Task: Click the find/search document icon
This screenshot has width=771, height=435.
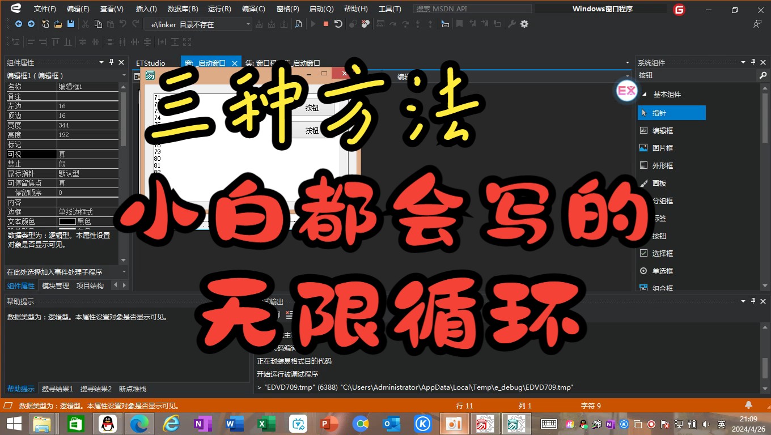Action: [298, 24]
